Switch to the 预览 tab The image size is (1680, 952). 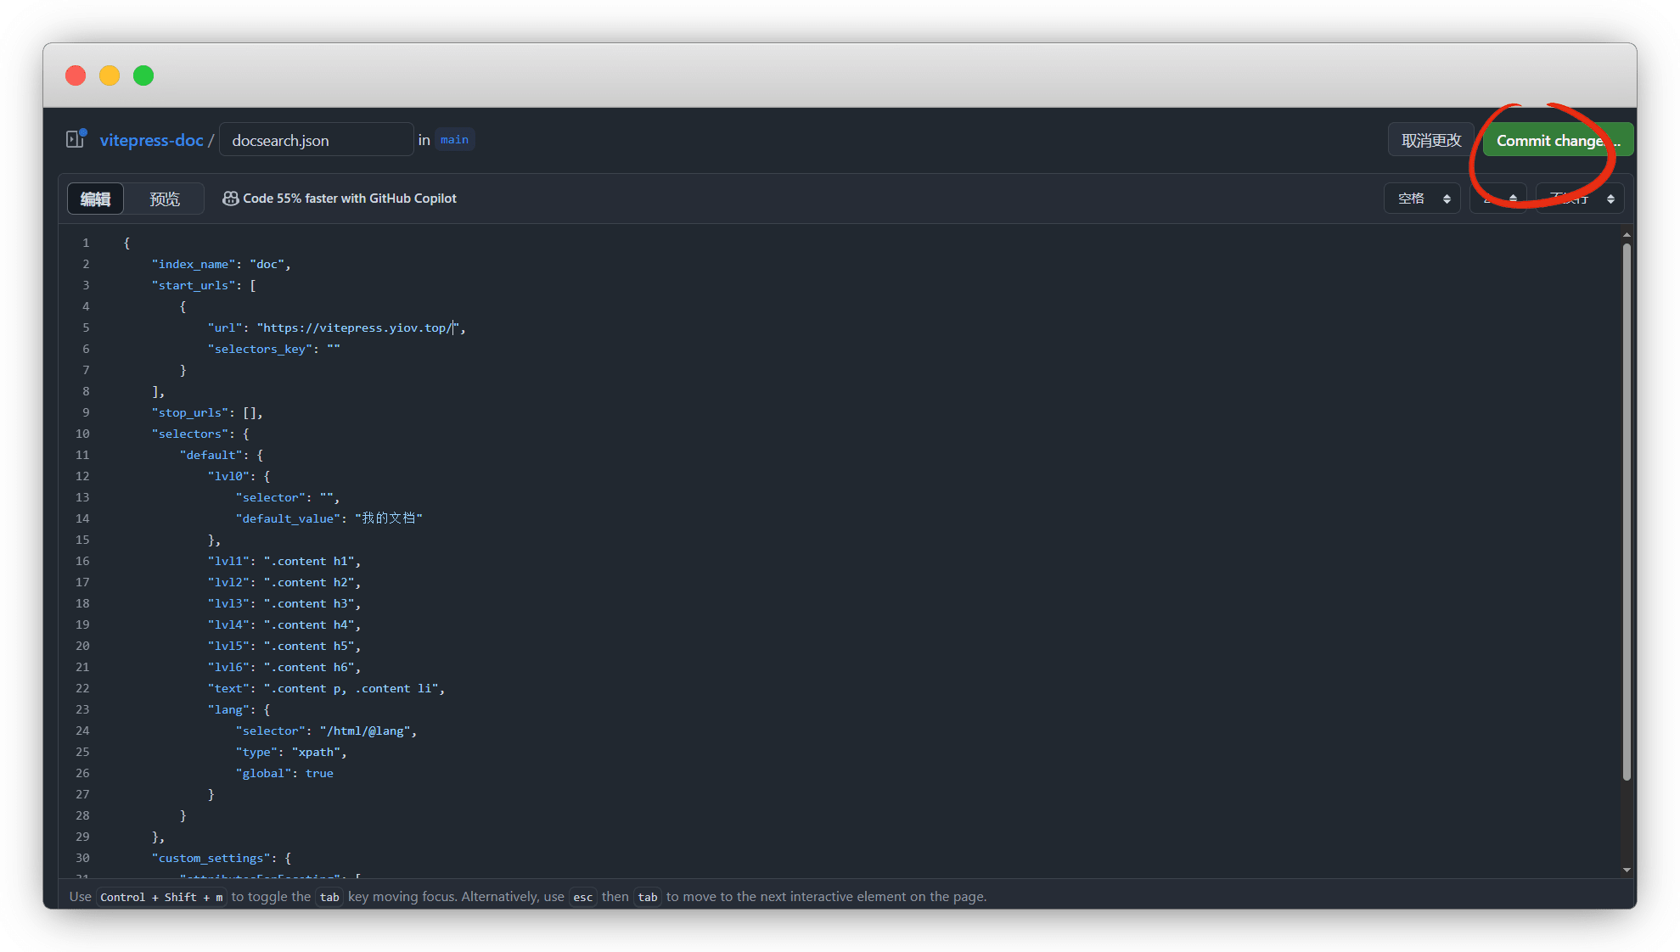165,199
